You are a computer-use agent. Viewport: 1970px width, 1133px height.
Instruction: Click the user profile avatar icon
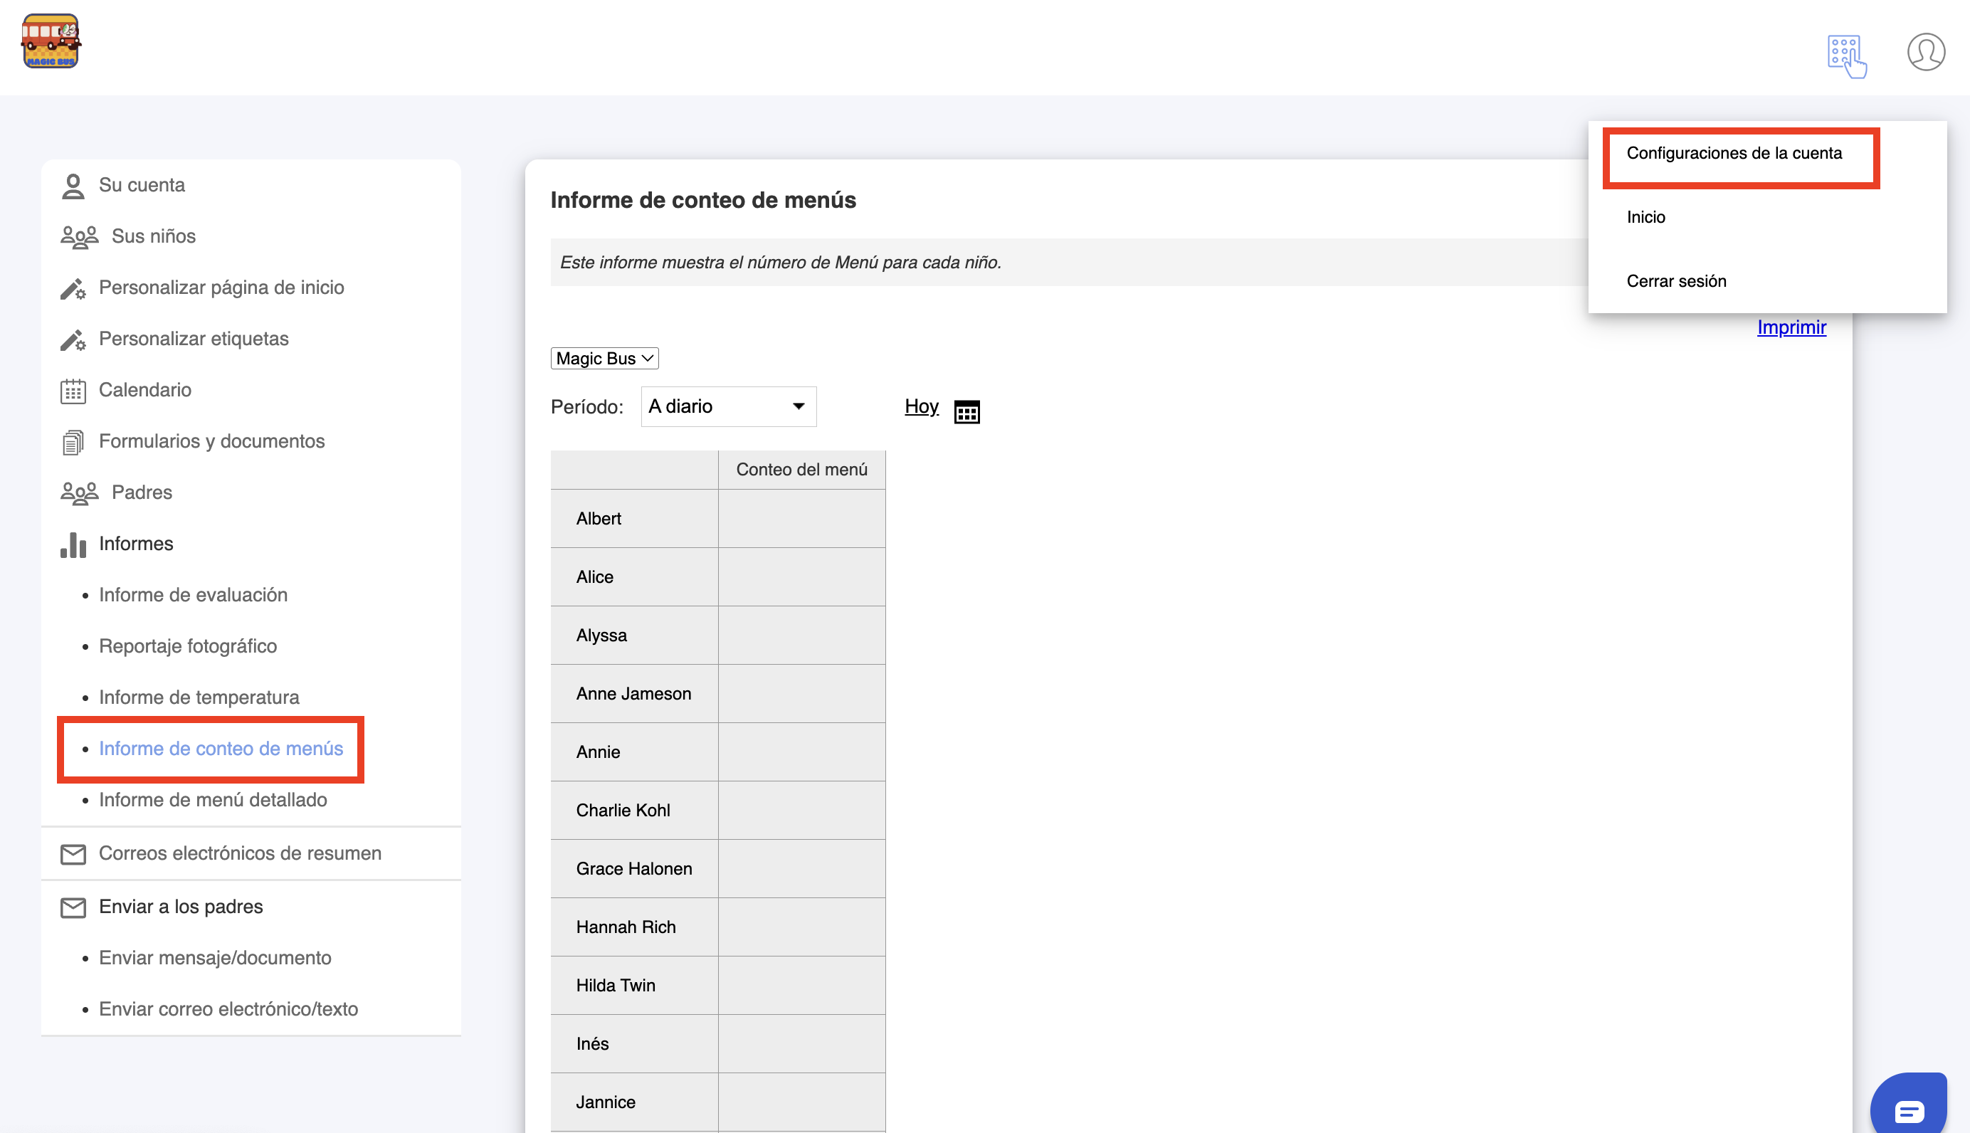click(x=1926, y=52)
